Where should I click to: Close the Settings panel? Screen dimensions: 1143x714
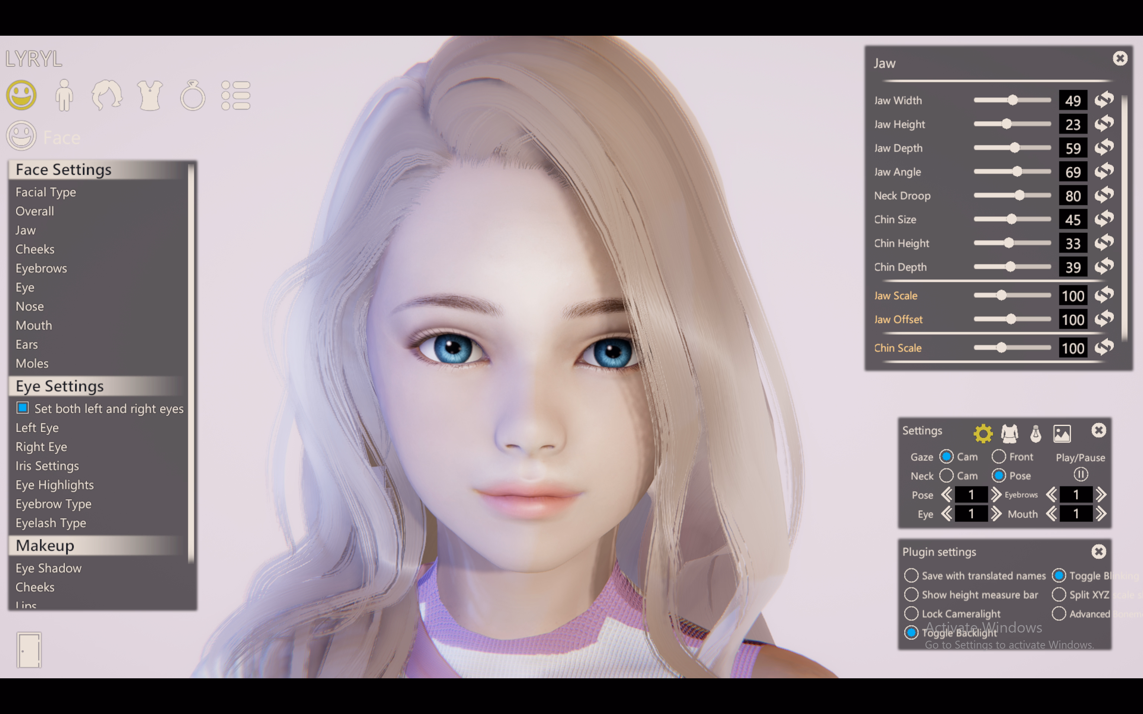[1099, 430]
